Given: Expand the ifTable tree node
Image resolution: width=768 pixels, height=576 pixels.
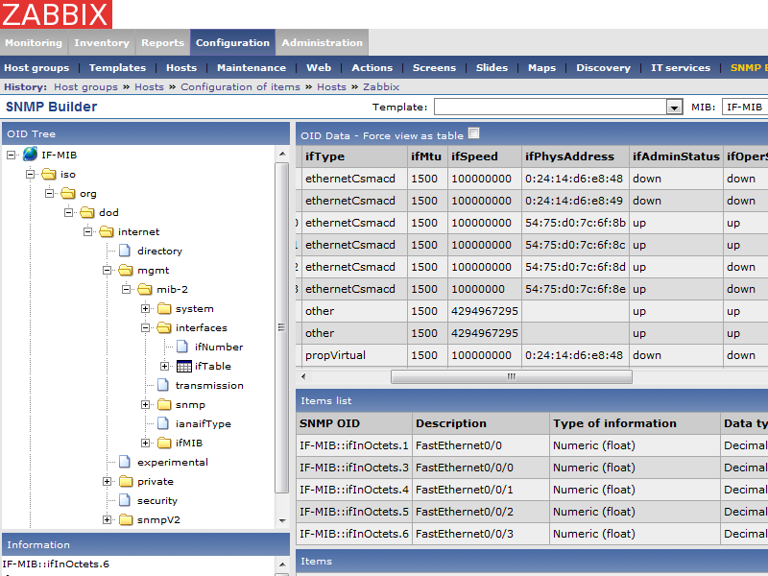Looking at the screenshot, I should pos(164,366).
